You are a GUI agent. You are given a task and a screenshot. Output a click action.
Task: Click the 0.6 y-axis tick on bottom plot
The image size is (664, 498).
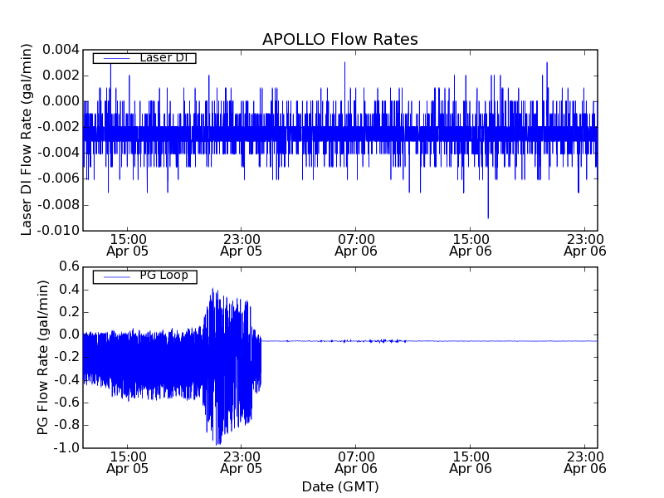[x=68, y=266]
